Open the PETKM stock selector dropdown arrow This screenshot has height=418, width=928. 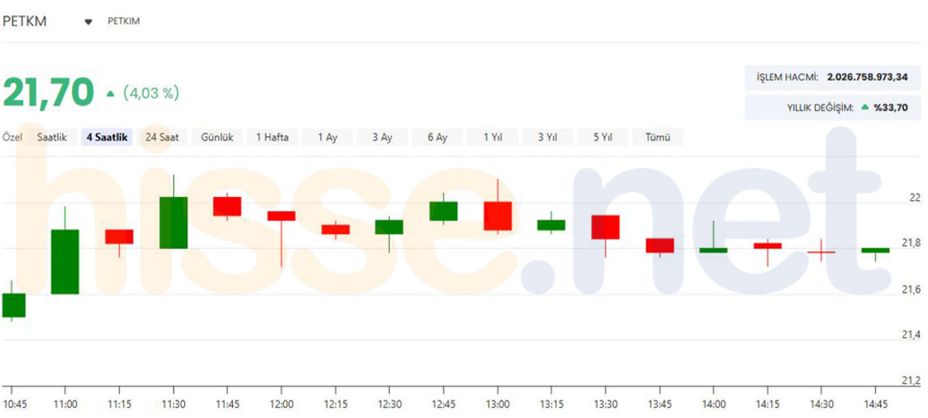88,22
